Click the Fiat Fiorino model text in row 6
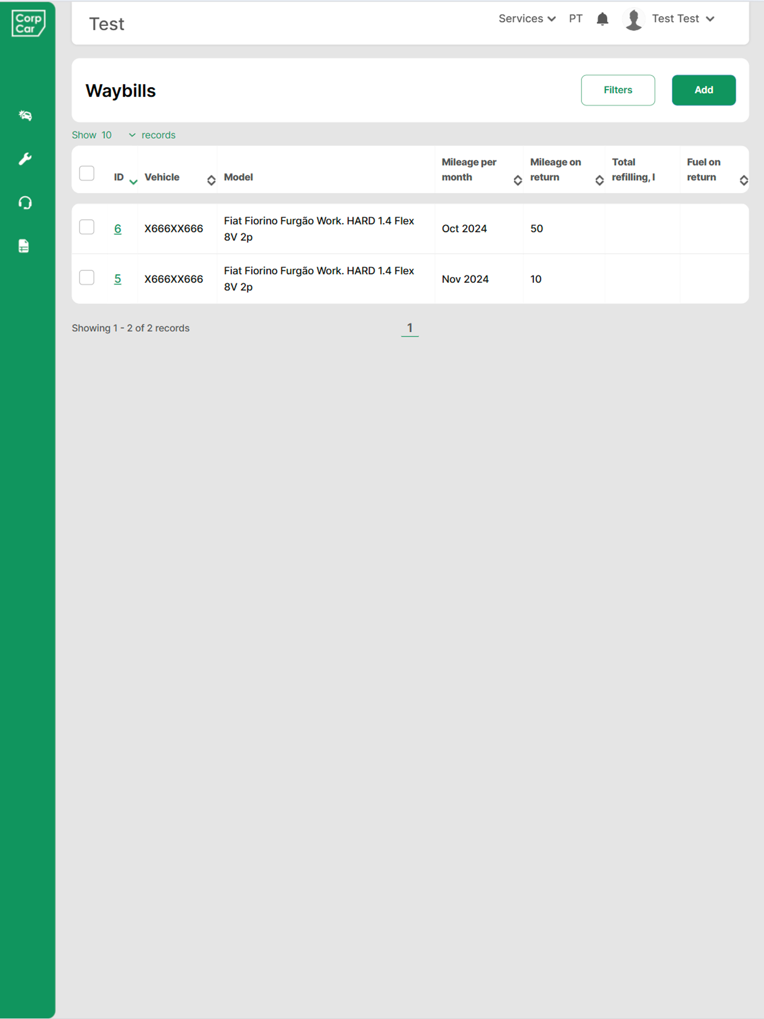 click(x=319, y=229)
